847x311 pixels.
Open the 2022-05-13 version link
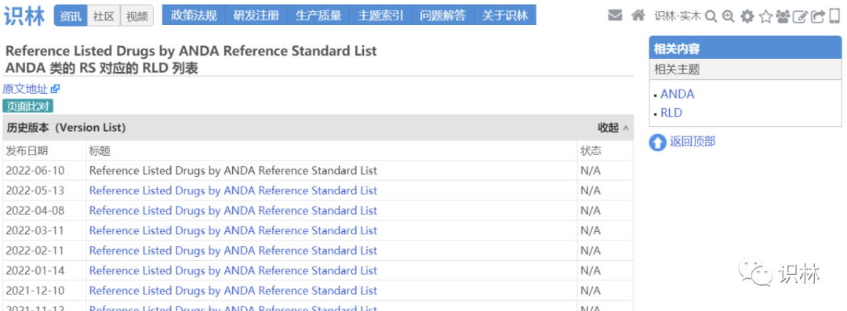[233, 190]
